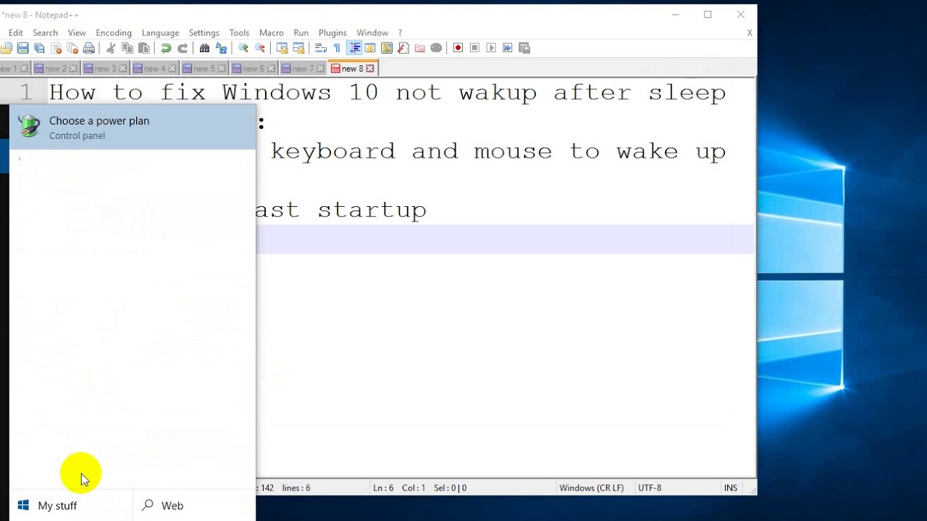Click UTF-8 encoding in status bar

pyautogui.click(x=650, y=488)
